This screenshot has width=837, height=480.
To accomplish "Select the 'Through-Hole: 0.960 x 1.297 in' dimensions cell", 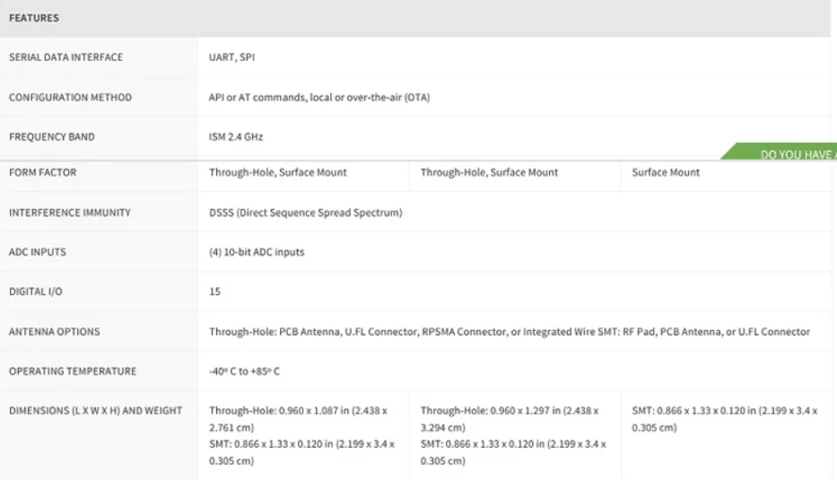I will tap(513, 435).
